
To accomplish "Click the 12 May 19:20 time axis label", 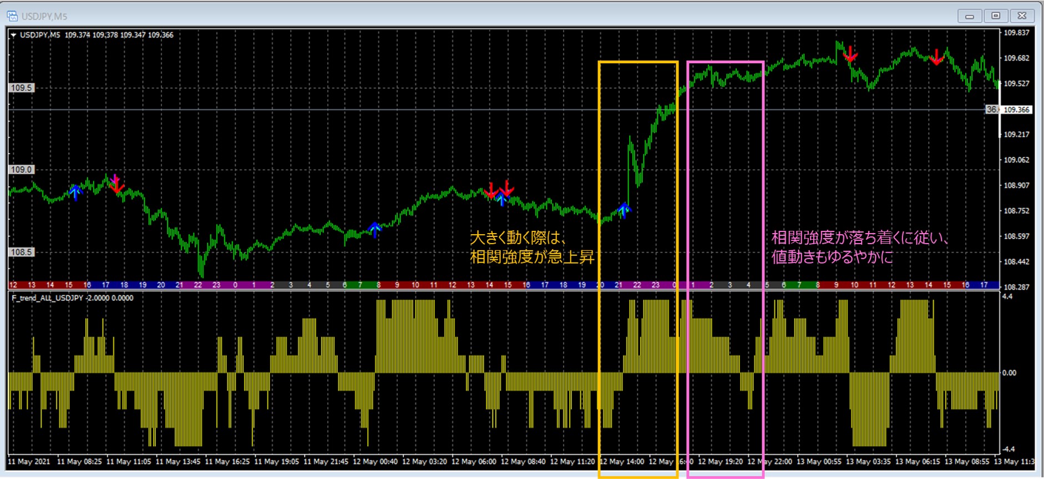I will tap(721, 462).
